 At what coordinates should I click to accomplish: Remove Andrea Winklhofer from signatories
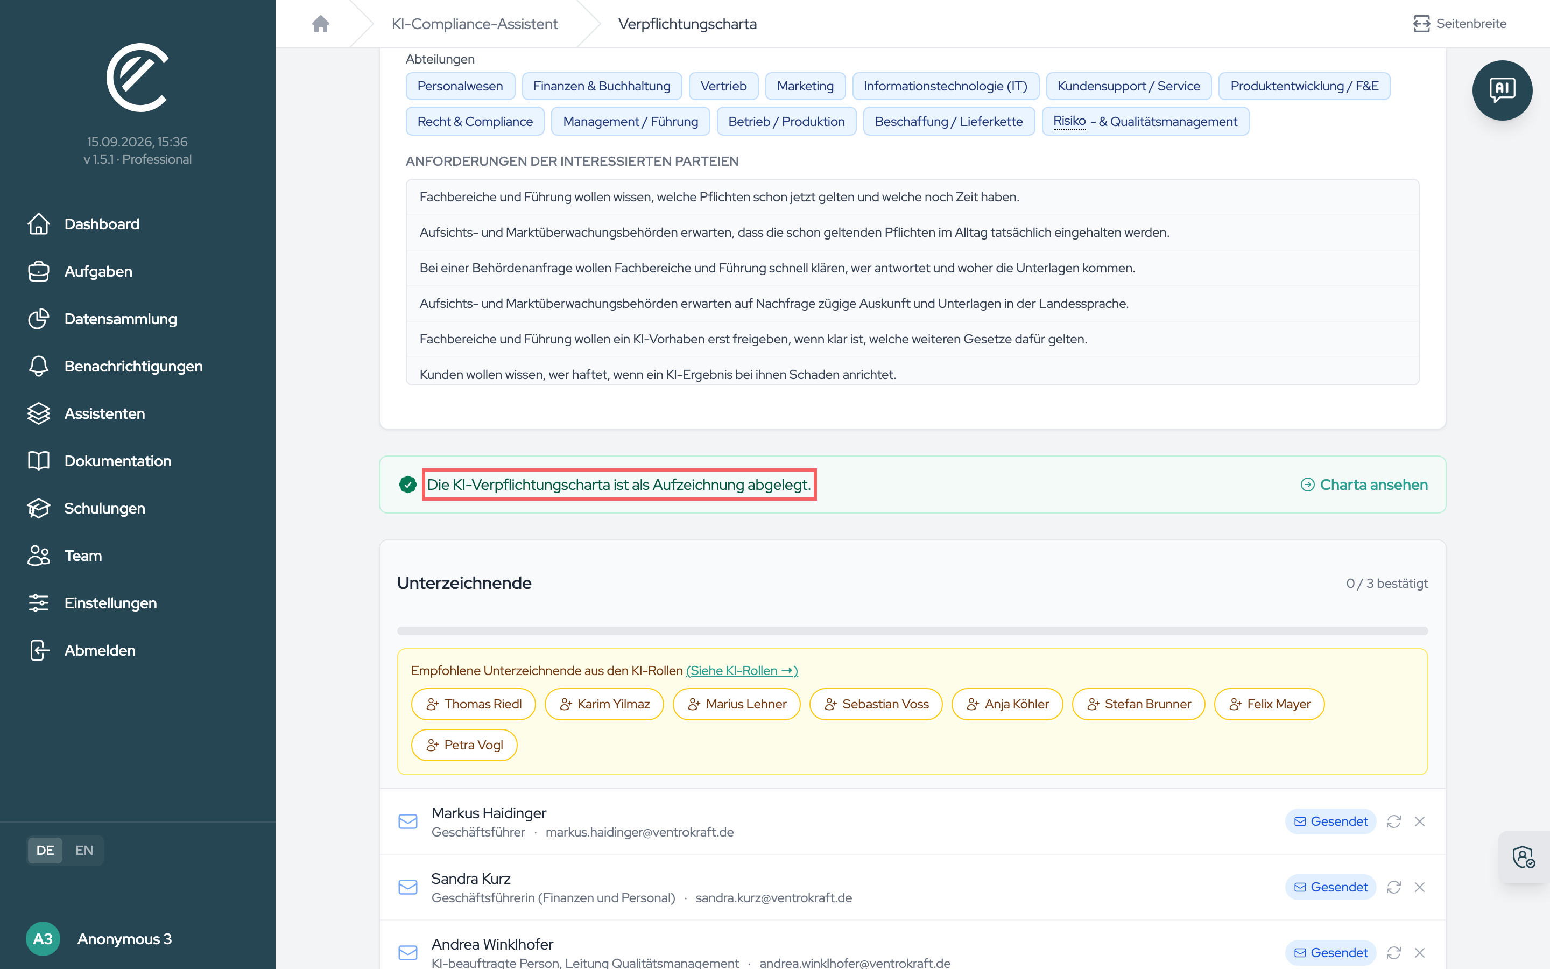(x=1419, y=952)
